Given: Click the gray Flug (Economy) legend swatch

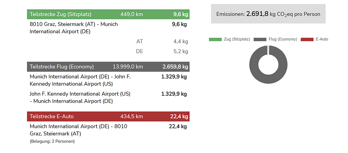Looking at the screenshot, I should coord(260,39).
